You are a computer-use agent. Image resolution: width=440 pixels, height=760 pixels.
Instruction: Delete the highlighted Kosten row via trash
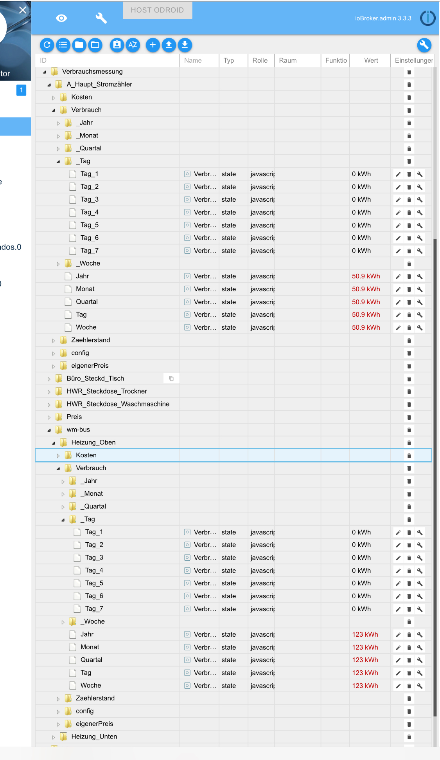point(409,455)
